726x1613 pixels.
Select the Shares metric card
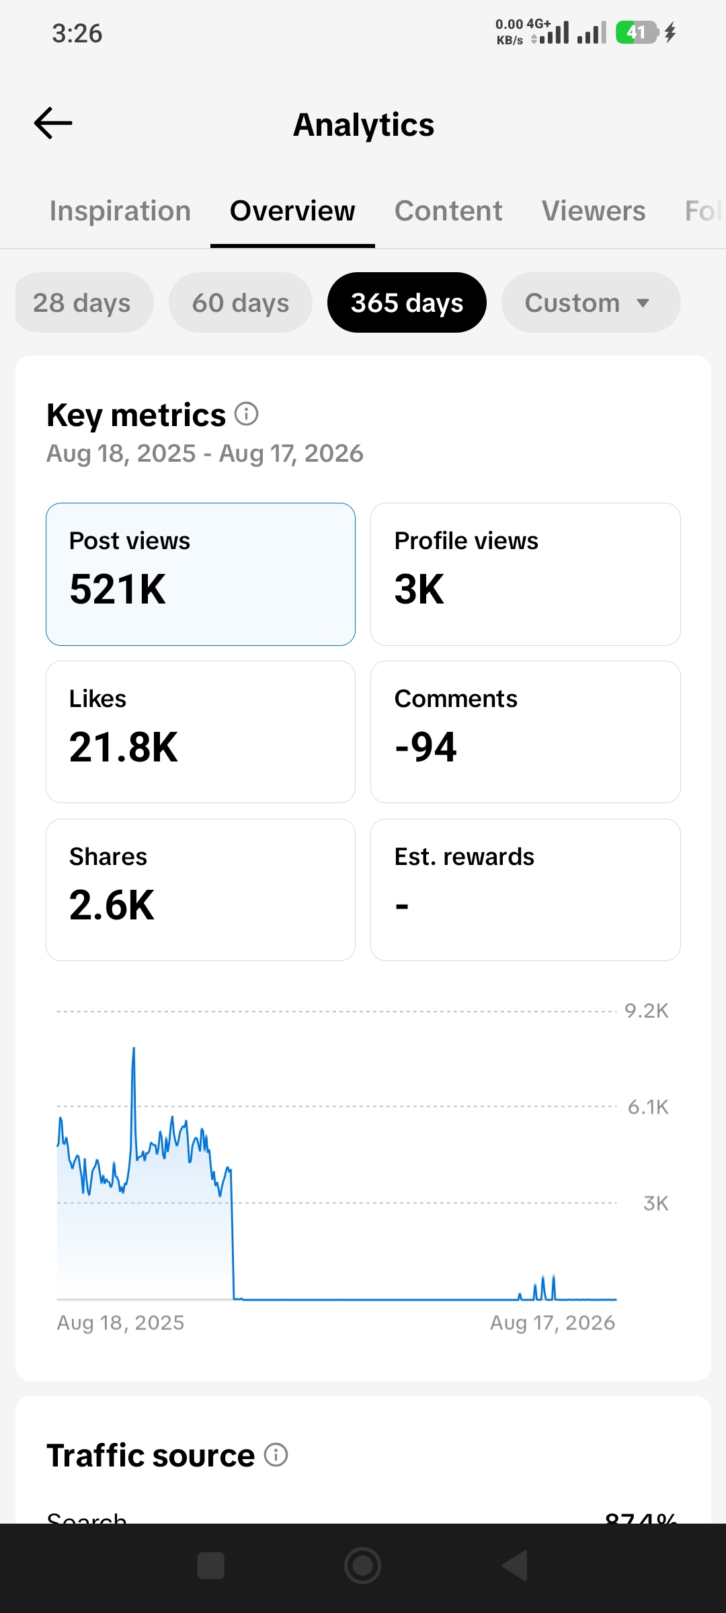tap(200, 890)
